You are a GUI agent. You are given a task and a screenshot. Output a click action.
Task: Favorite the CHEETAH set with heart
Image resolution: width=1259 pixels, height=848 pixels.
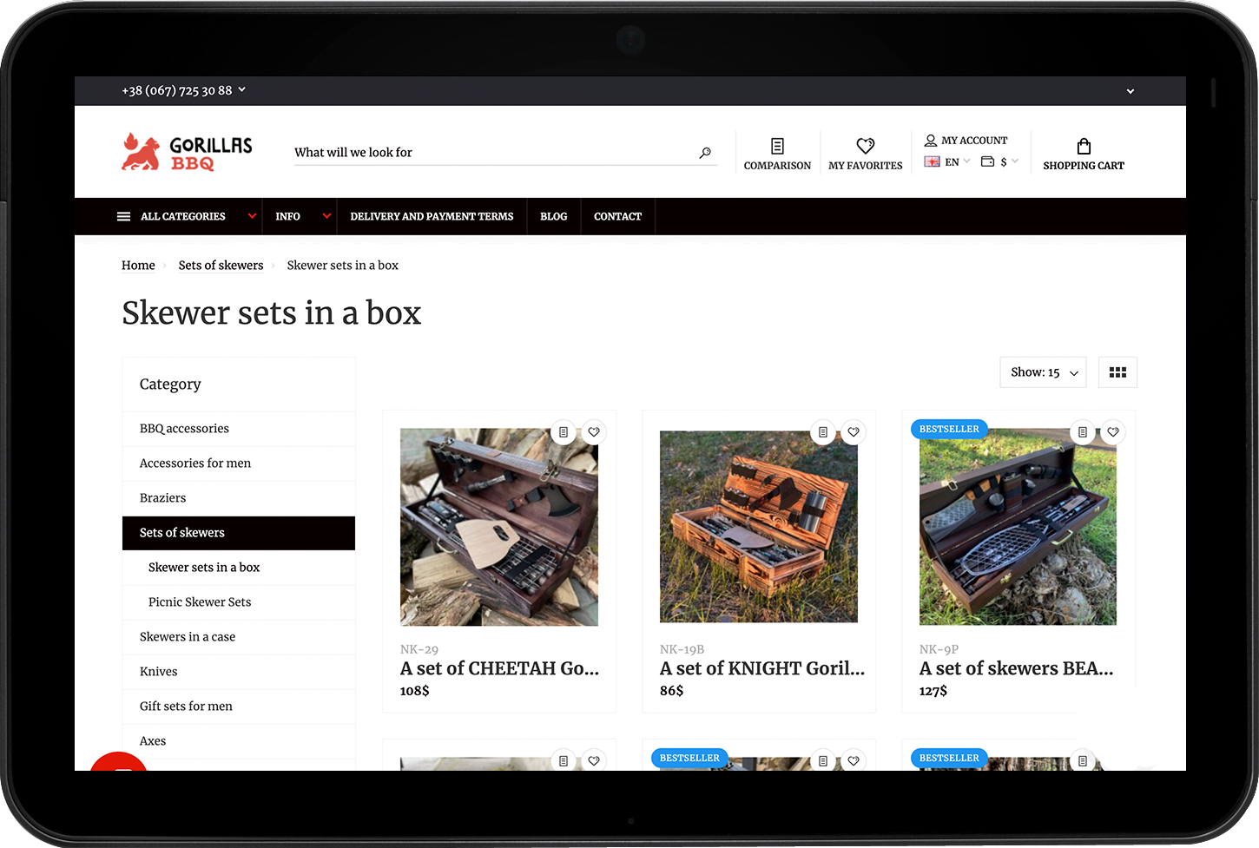pyautogui.click(x=594, y=432)
